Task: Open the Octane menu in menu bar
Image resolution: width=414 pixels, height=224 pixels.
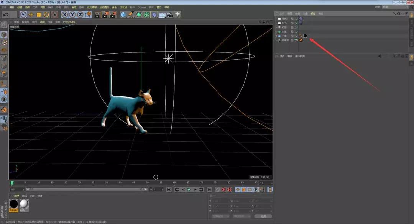Action: (x=142, y=7)
